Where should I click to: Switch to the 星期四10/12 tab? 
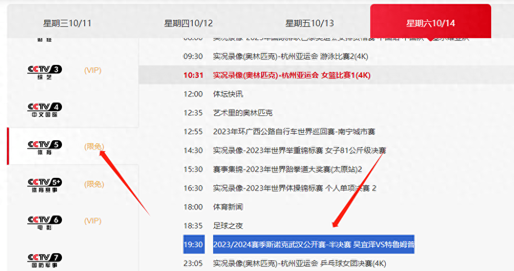coord(188,23)
